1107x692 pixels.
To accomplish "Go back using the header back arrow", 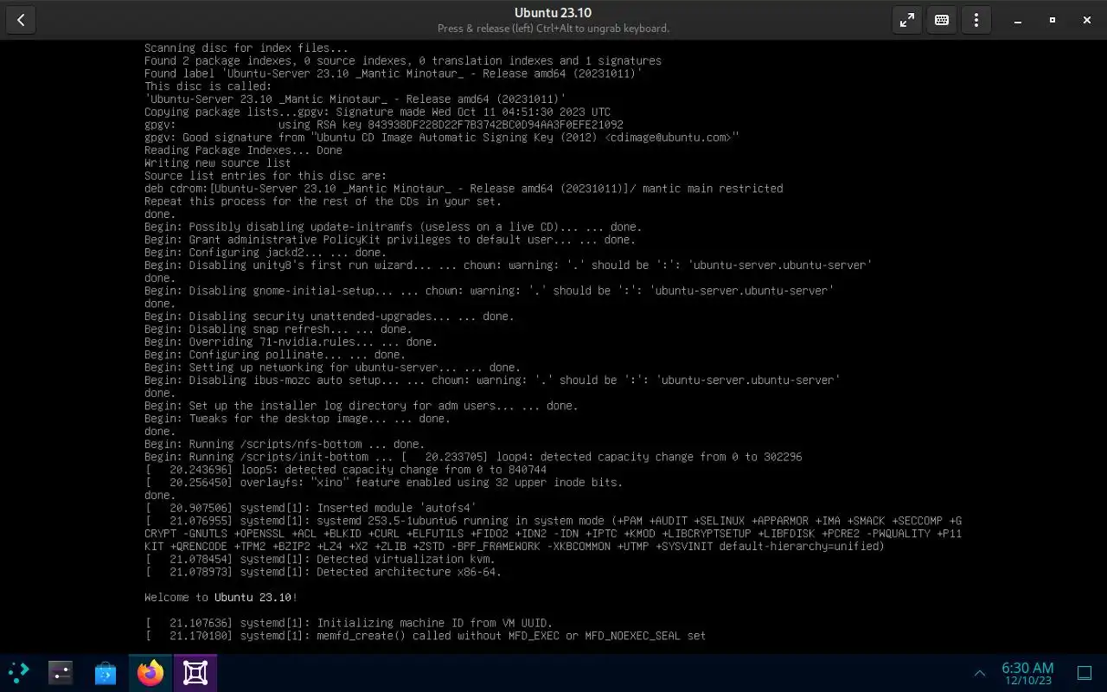I will point(21,20).
